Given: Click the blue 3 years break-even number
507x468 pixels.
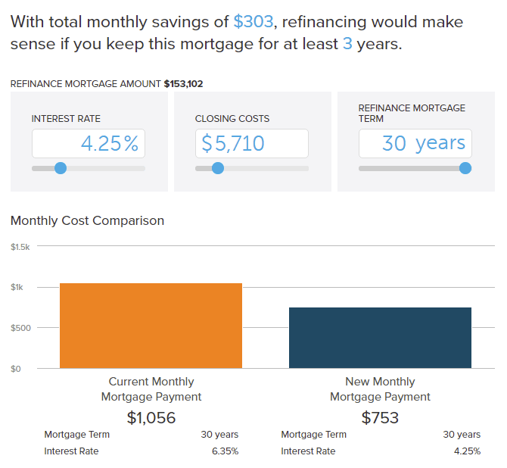Looking at the screenshot, I should [347, 44].
